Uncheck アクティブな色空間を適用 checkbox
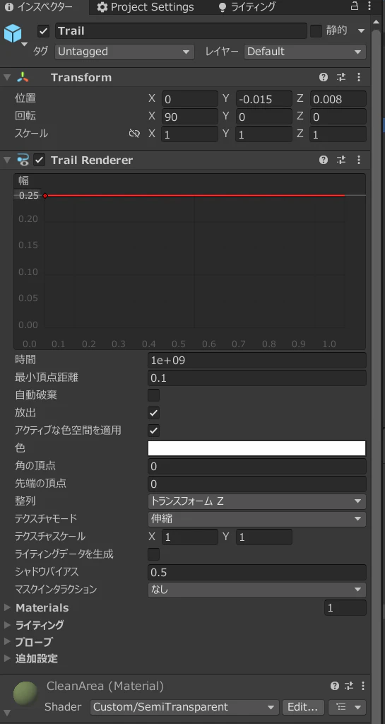385x724 pixels. (153, 431)
